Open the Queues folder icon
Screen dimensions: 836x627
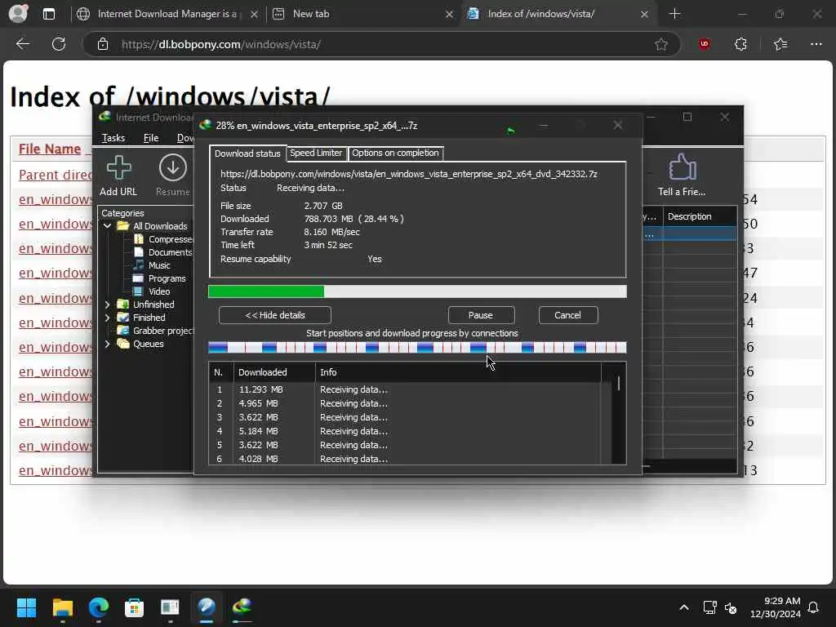(x=123, y=344)
